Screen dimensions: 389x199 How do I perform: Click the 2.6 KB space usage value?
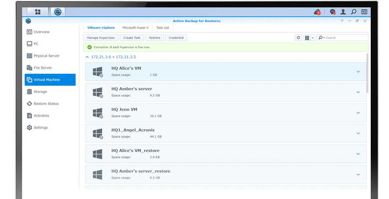click(x=154, y=157)
